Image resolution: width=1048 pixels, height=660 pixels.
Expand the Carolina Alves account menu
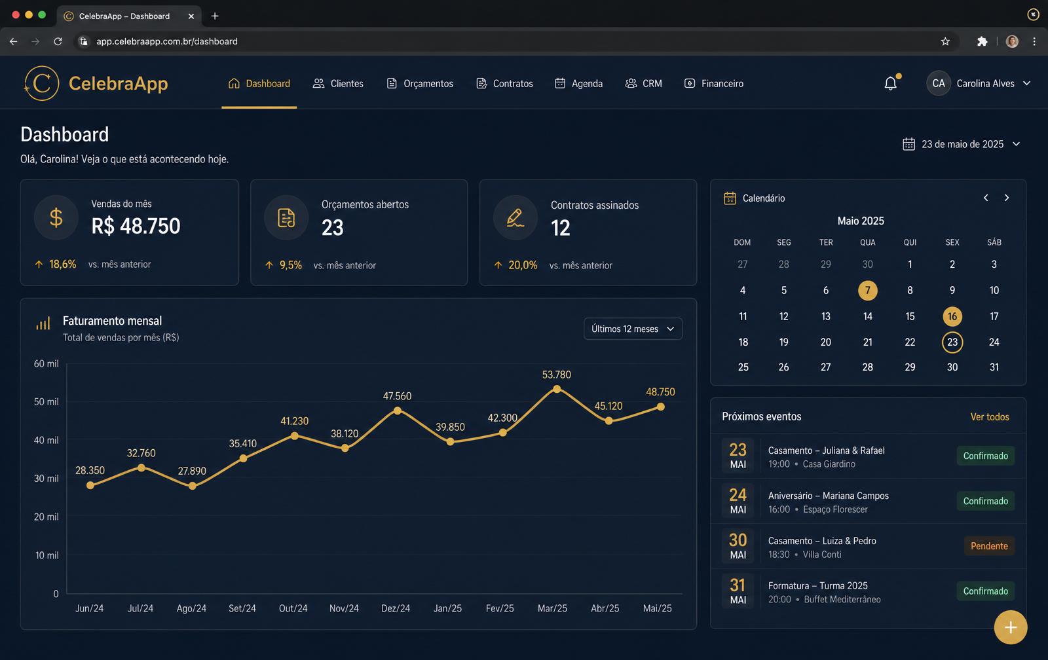(x=1026, y=83)
